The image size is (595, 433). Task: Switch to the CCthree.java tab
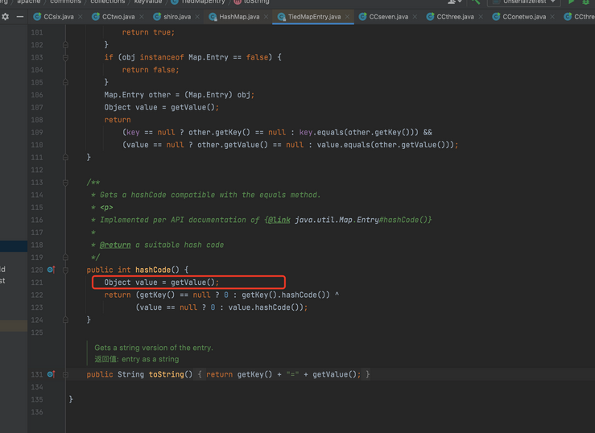coord(455,17)
